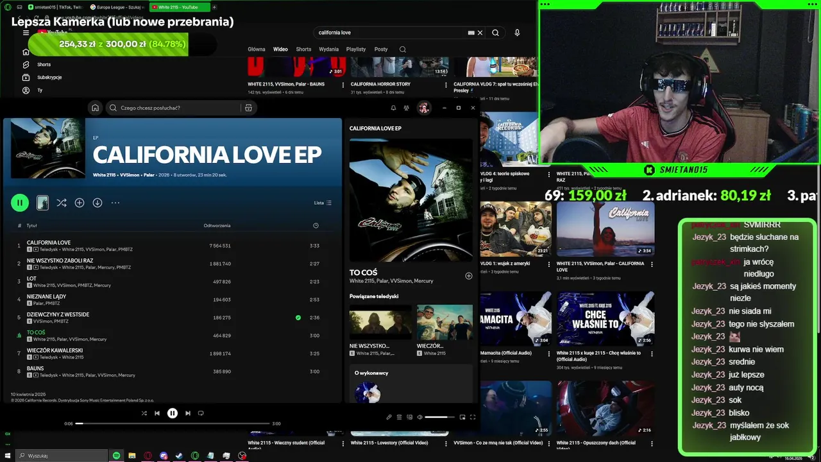Open Spotify from the Windows taskbar
Image resolution: width=821 pixels, height=462 pixels.
tap(116, 456)
